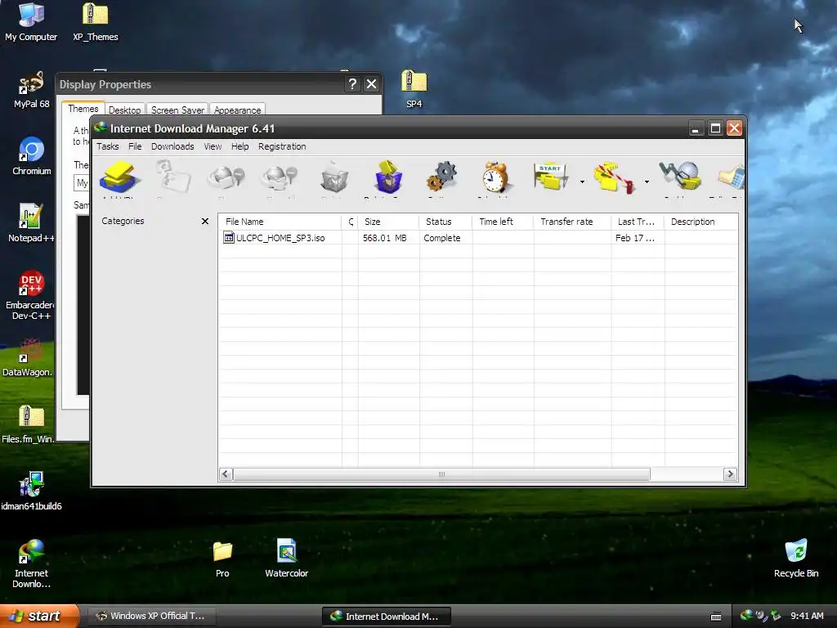Viewport: 837px width, 628px height.
Task: Click the Grabber toolbar icon
Action: tap(679, 177)
